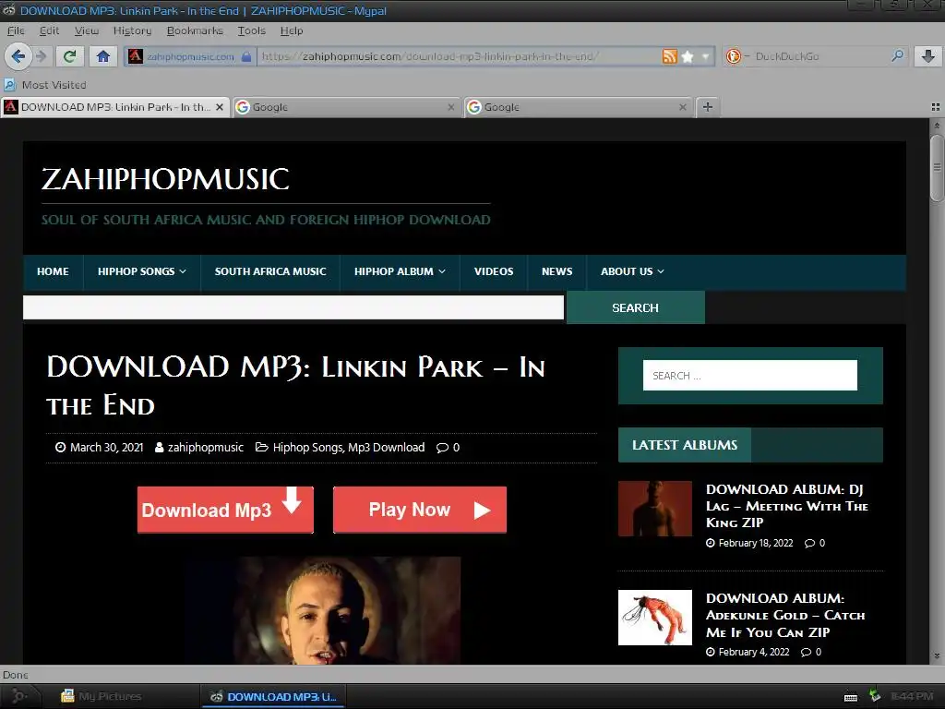Open the DuckDuckGo search engine selector

click(737, 56)
